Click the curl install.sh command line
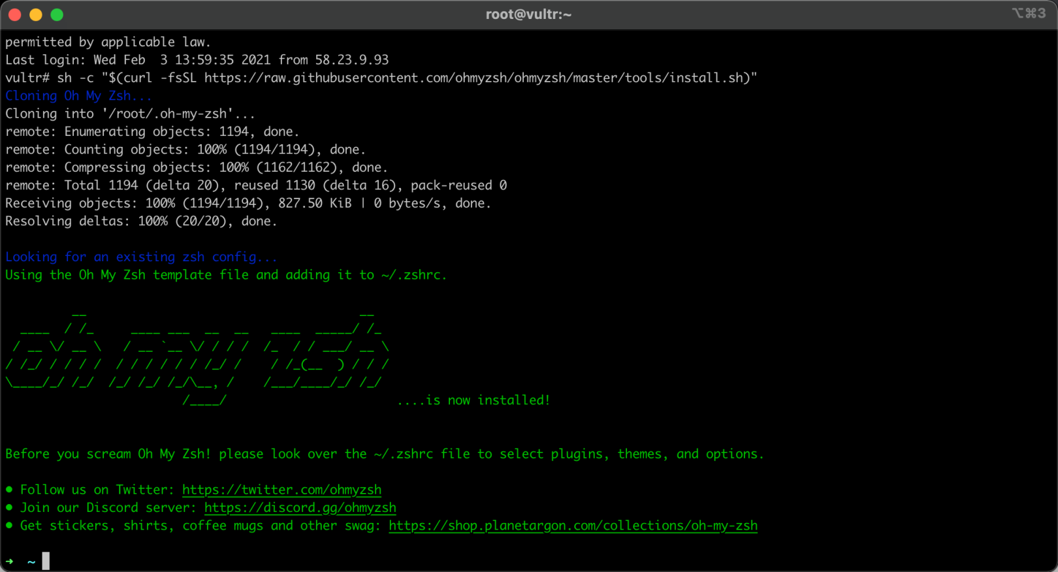 click(x=381, y=78)
